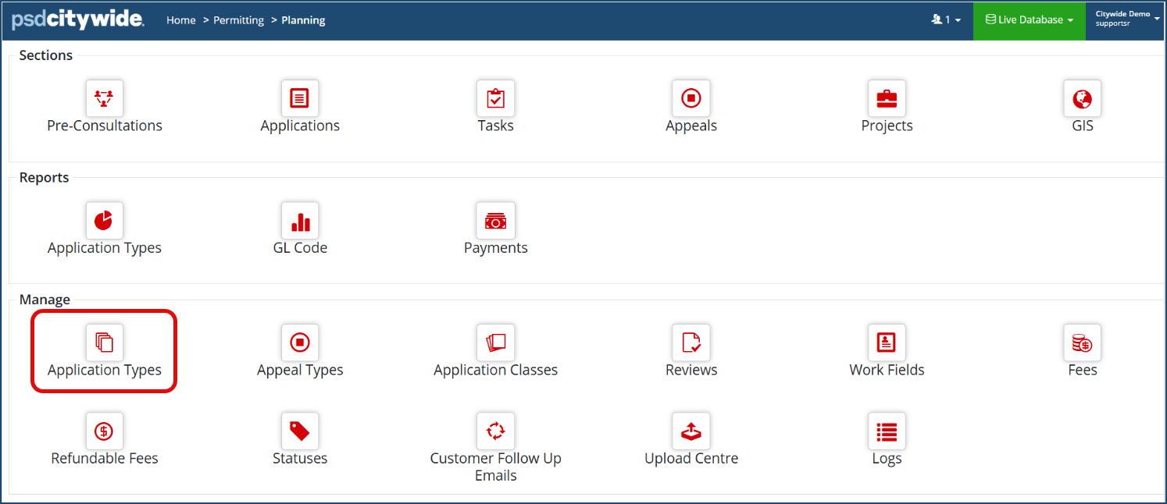Click the Pre-Consultations label
The height and width of the screenshot is (504, 1167).
pos(105,126)
